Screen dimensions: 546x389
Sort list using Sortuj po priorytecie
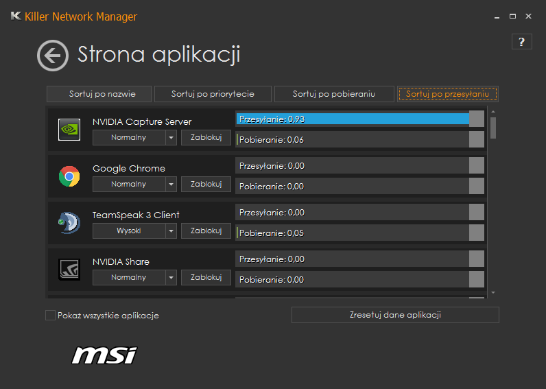pos(213,94)
